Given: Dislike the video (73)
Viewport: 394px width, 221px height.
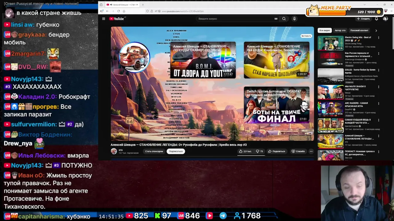Looking at the screenshot, I should pyautogui.click(x=259, y=151).
